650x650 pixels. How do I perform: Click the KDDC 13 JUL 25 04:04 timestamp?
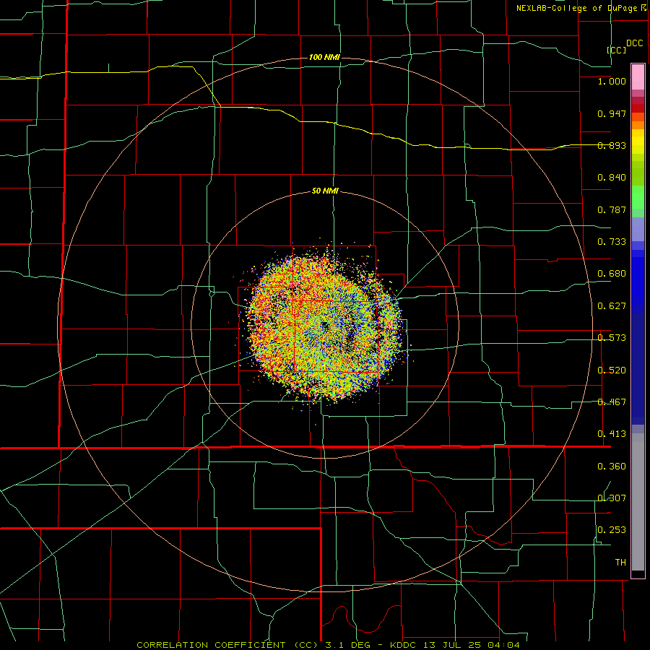pyautogui.click(x=454, y=645)
